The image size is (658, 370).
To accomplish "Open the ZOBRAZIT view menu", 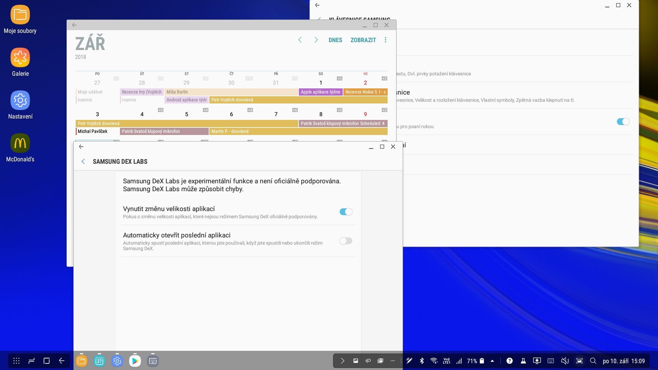I will click(x=363, y=40).
